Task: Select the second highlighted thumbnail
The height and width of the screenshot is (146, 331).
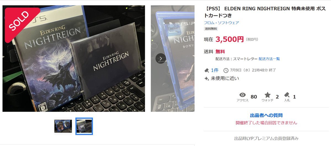Action: click(84, 126)
